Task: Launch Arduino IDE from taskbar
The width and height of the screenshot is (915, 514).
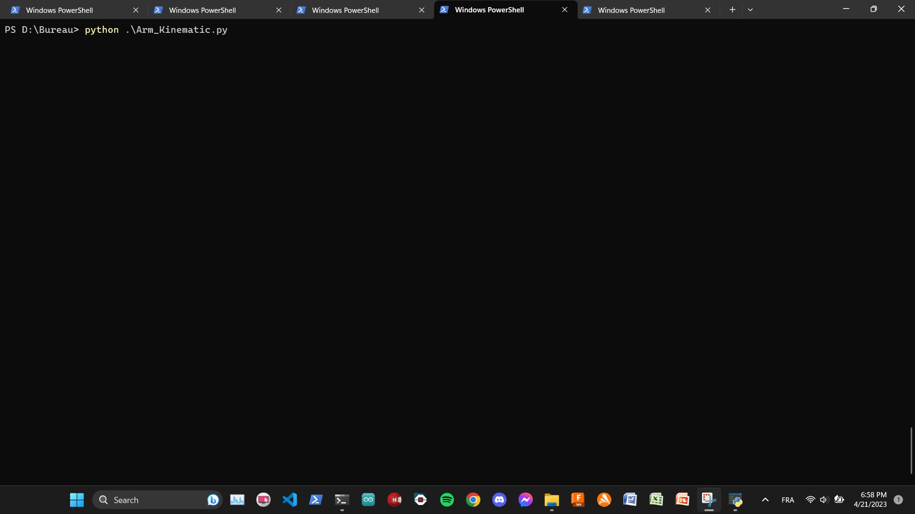Action: (368, 500)
